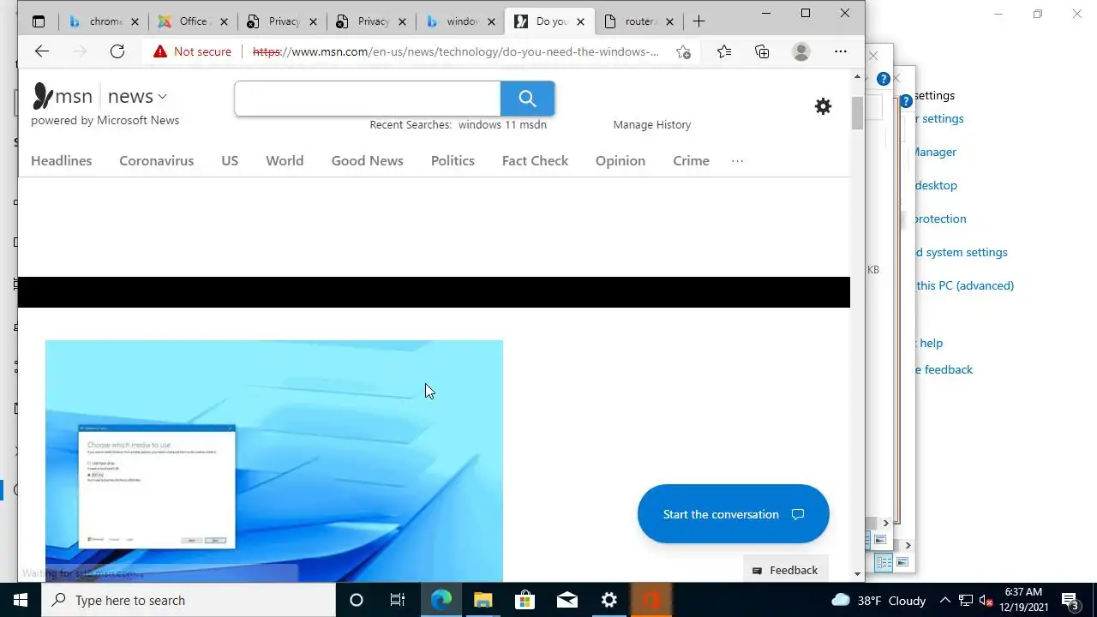The image size is (1097, 617).
Task: Reload the page with the refresh icon
Action: pyautogui.click(x=117, y=51)
